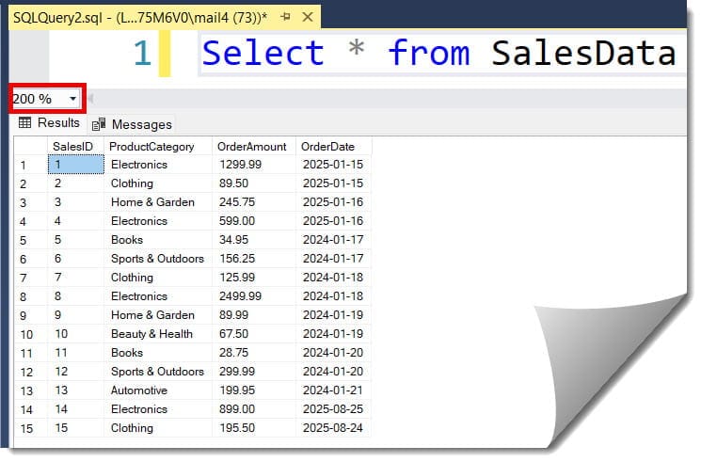Click the left scroll arrow beside zoom

91,99
